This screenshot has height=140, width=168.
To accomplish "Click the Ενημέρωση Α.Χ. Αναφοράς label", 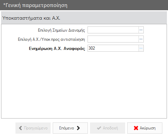I will pos(57,49).
